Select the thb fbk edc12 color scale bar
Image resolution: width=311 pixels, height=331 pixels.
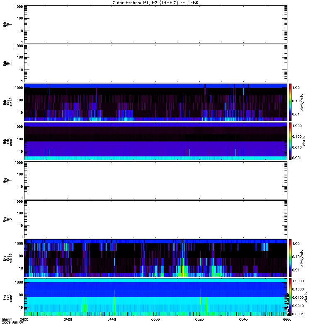point(290,102)
